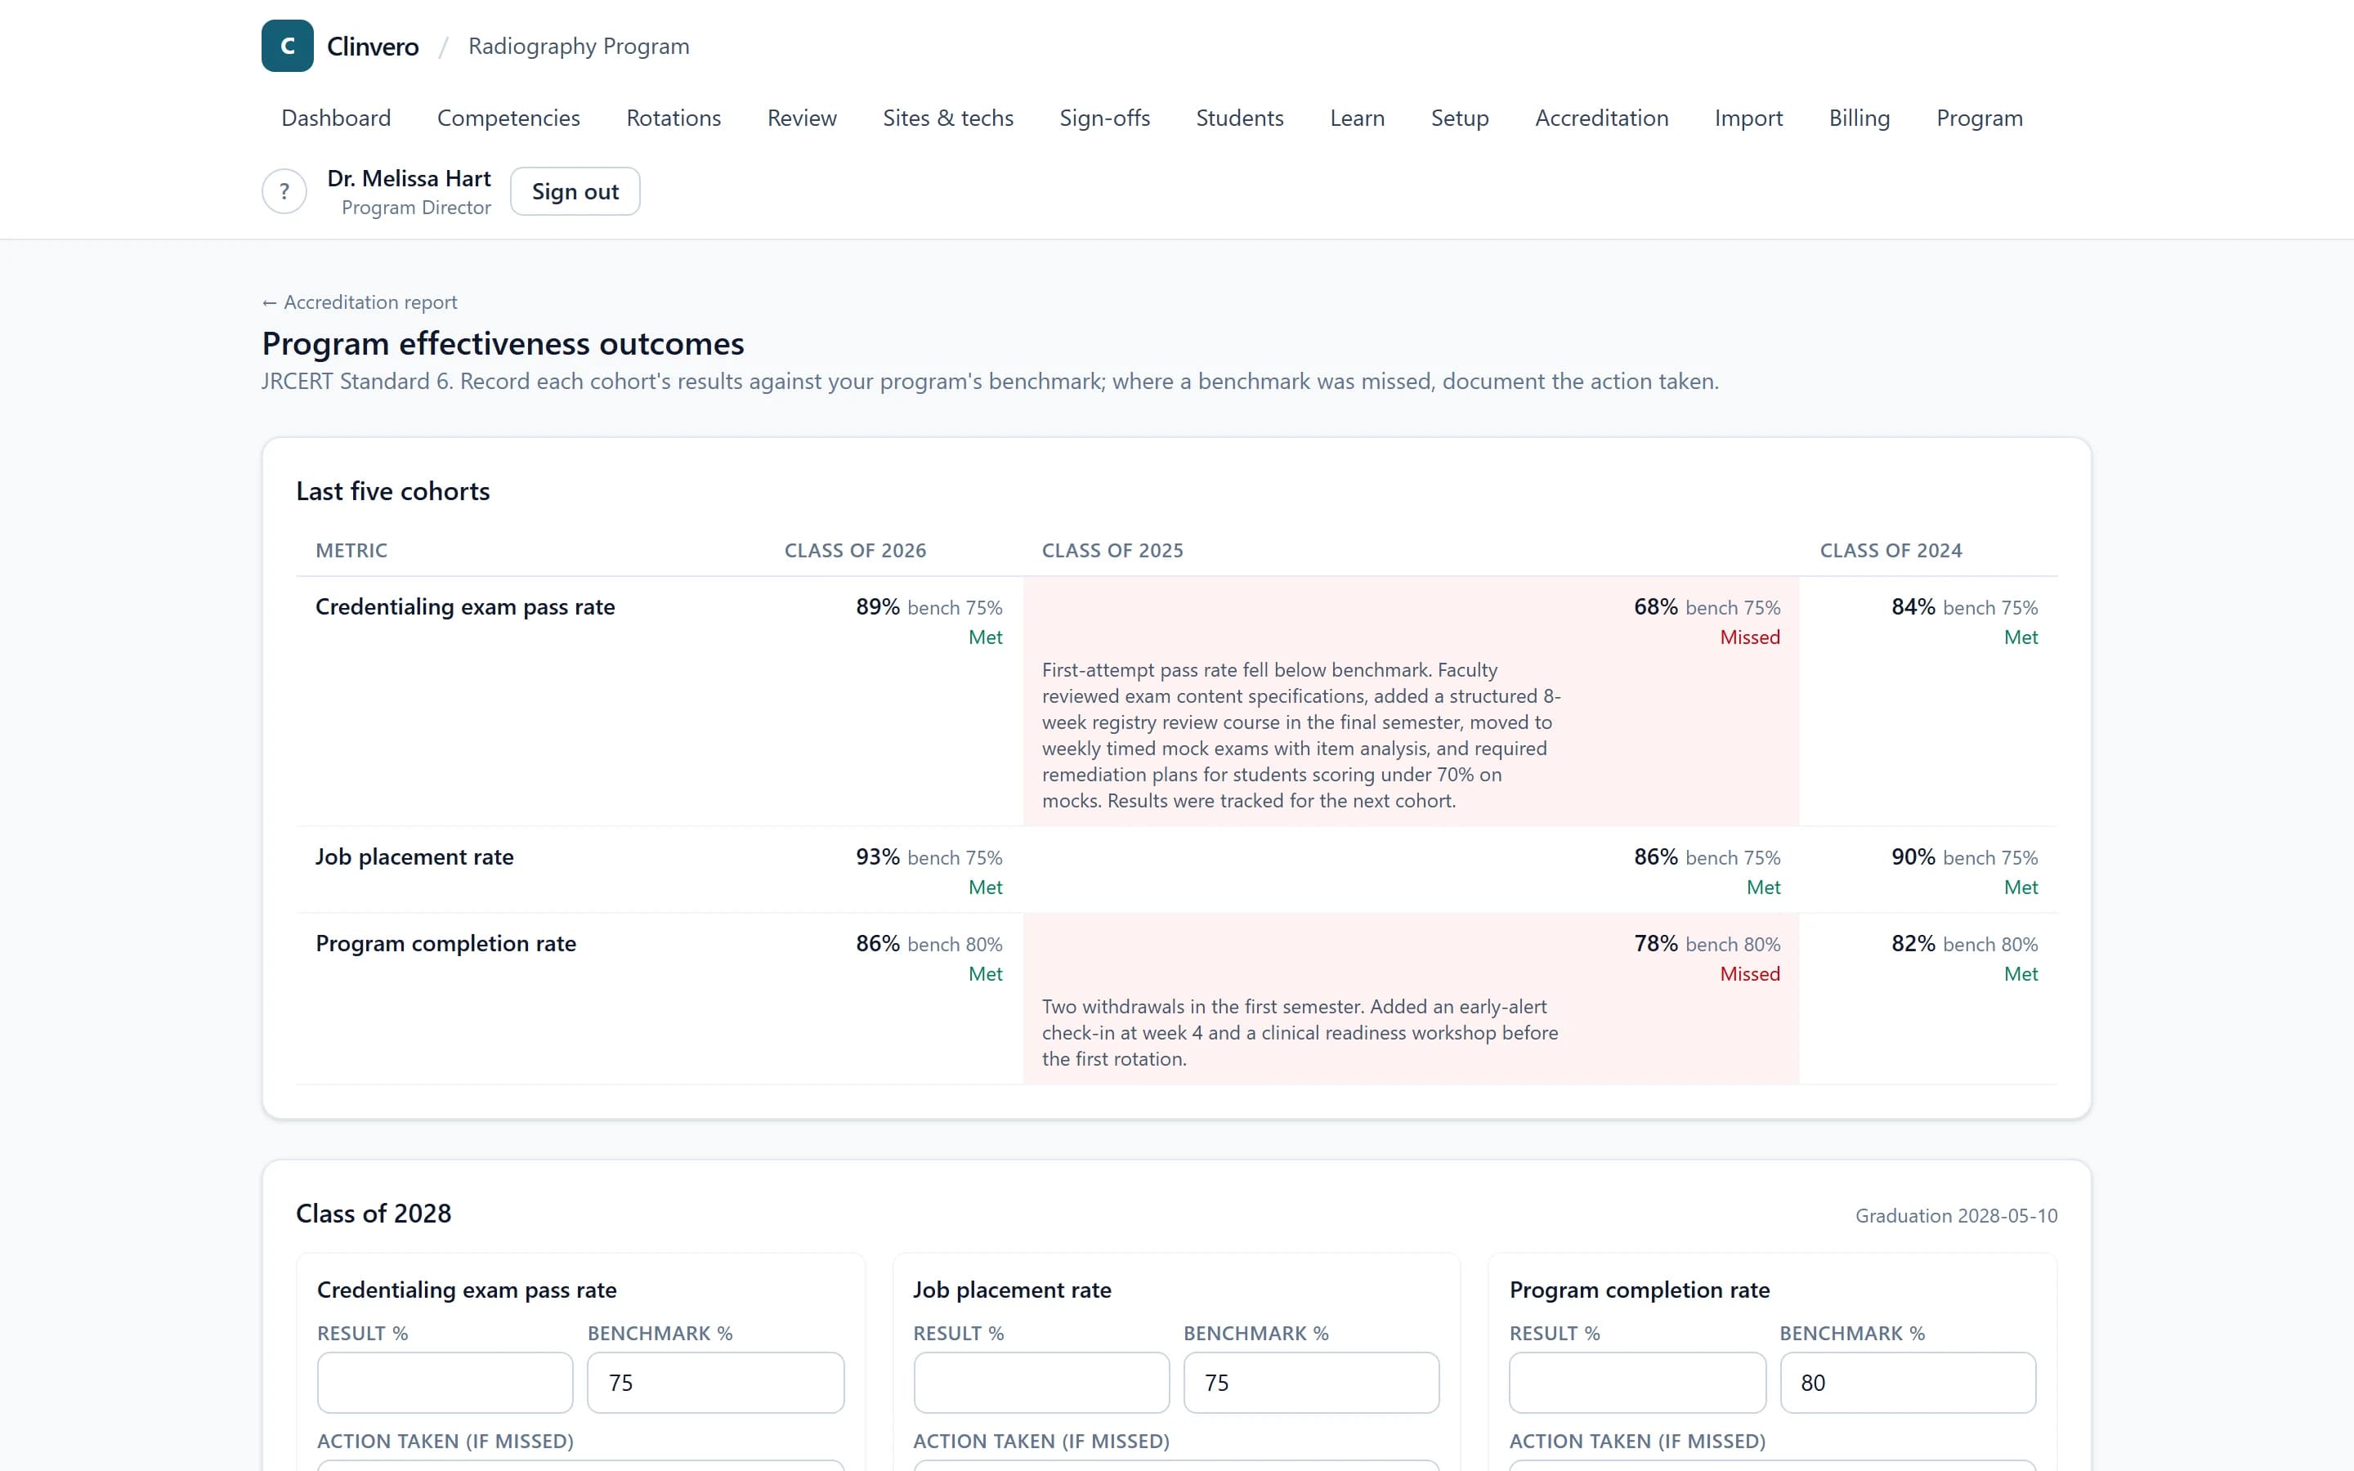Select the Accreditation nav item
Screen dimensions: 2354x1471
point(1601,118)
